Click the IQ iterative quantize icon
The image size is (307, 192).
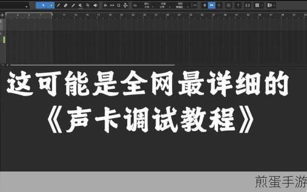[x=135, y=6]
